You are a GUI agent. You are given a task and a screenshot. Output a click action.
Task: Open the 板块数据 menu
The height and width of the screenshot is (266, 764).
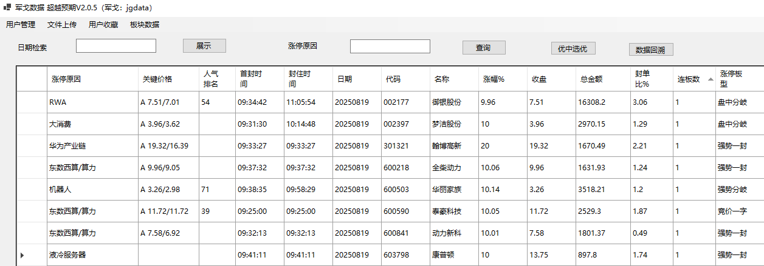pos(145,25)
